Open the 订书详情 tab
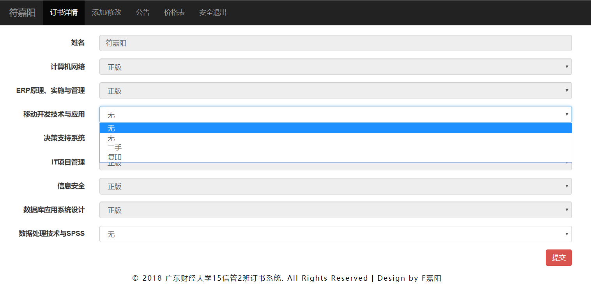The image size is (591, 306). [64, 12]
